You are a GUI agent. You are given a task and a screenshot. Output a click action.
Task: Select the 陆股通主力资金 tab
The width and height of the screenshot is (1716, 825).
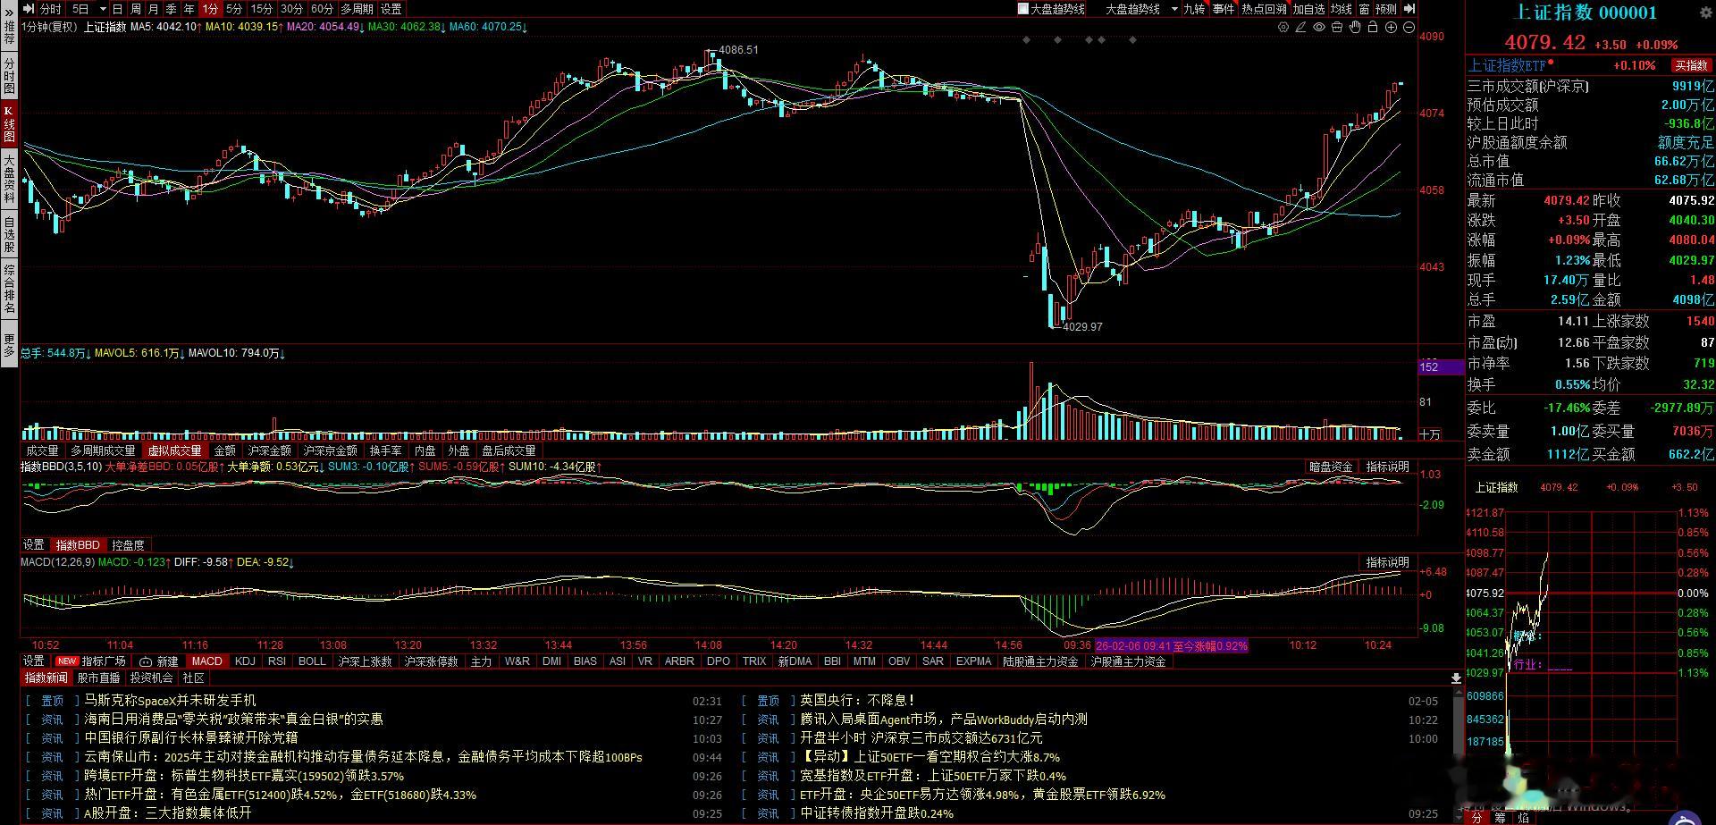(x=1040, y=661)
